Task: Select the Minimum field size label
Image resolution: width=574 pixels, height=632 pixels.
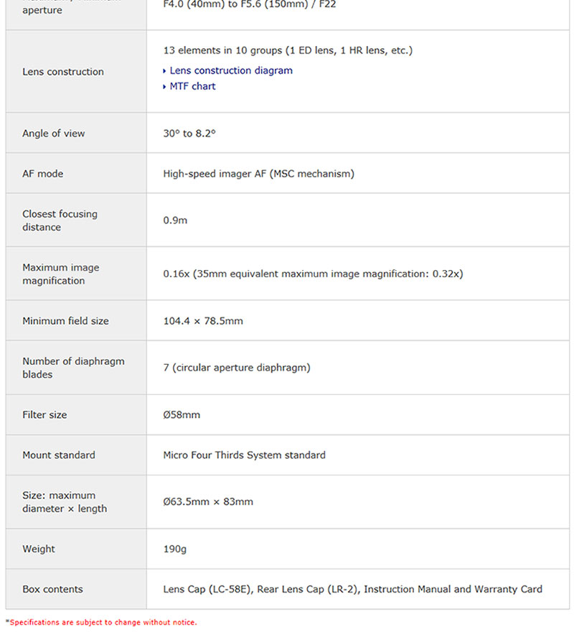Action: click(x=65, y=321)
